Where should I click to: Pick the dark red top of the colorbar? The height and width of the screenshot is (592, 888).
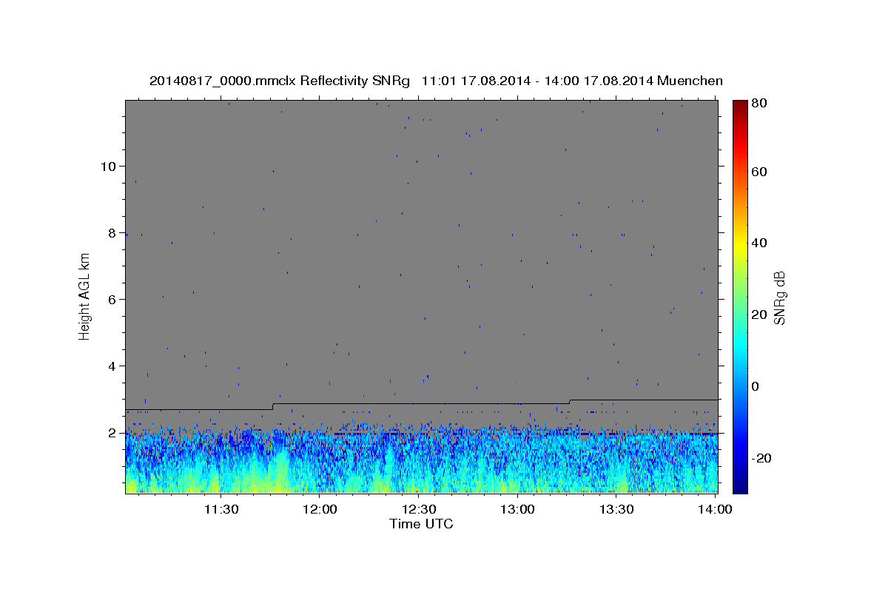click(740, 105)
